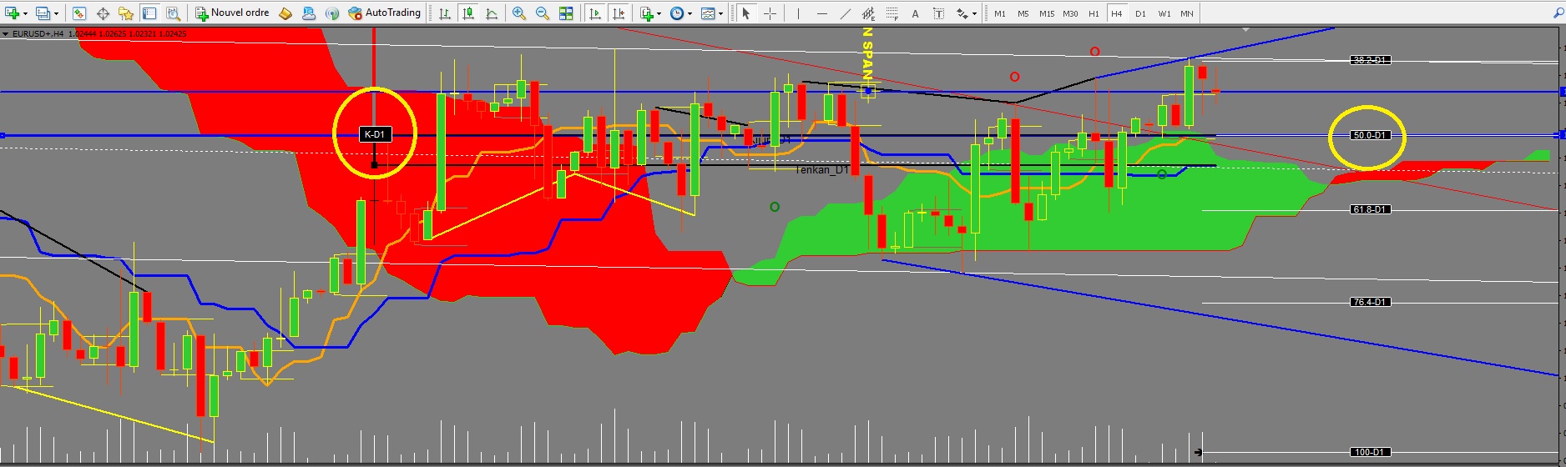The image size is (1566, 467).
Task: Click the Nouvel ordre button
Action: 232,13
